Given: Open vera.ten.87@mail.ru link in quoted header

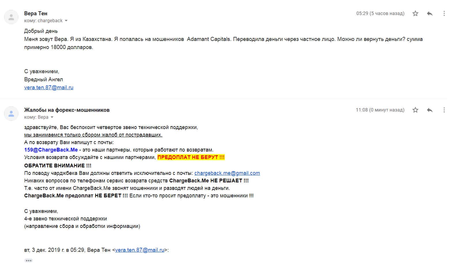Looking at the screenshot, I should tap(139, 250).
